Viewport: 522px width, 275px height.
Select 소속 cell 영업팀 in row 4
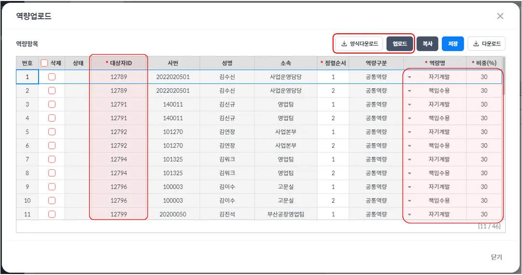pyautogui.click(x=286, y=118)
